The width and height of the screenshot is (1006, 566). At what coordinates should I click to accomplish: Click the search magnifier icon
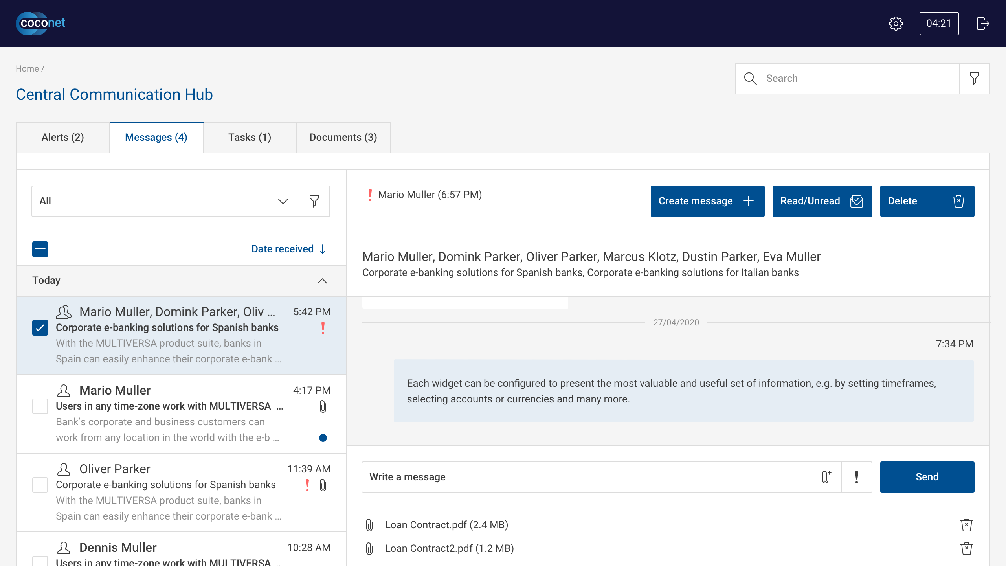(x=750, y=78)
